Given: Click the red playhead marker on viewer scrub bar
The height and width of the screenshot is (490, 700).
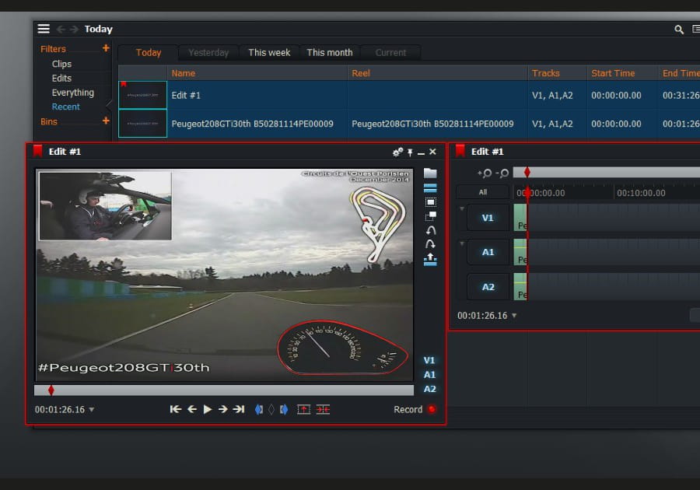Looking at the screenshot, I should click(x=51, y=390).
